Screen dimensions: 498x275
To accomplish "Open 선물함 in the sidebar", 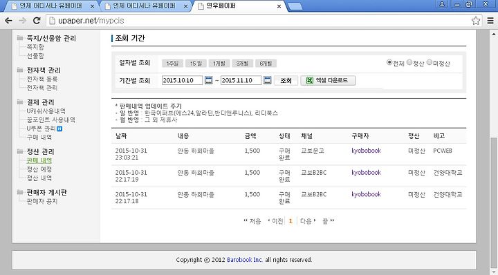I will pyautogui.click(x=35, y=56).
